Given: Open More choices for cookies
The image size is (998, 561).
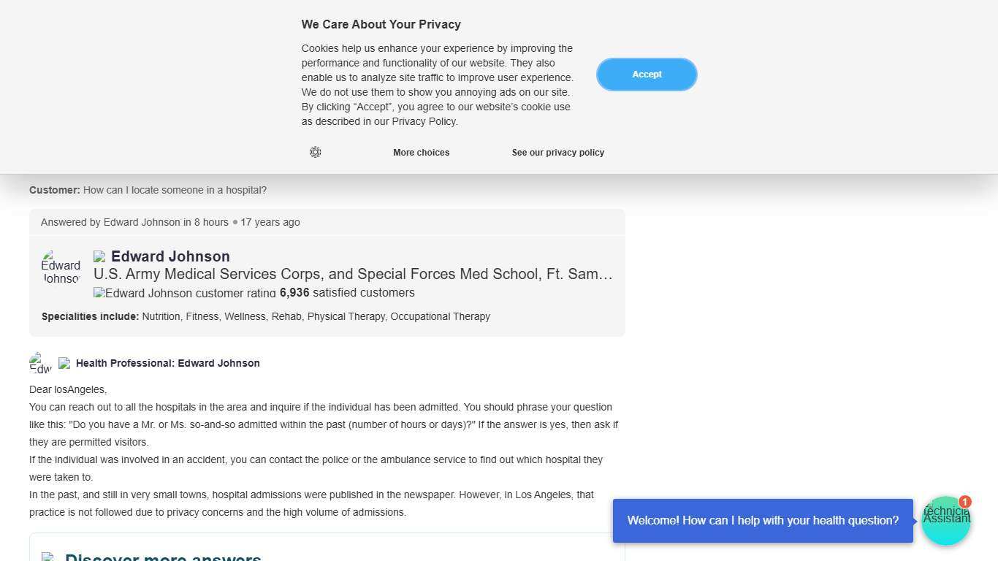Looking at the screenshot, I should click(x=421, y=153).
